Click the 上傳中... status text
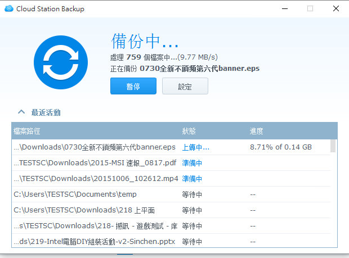 pos(196,147)
